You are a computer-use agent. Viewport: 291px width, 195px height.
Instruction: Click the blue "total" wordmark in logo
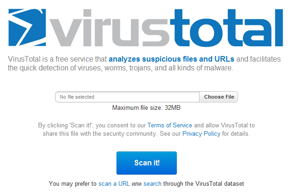[x=226, y=28]
